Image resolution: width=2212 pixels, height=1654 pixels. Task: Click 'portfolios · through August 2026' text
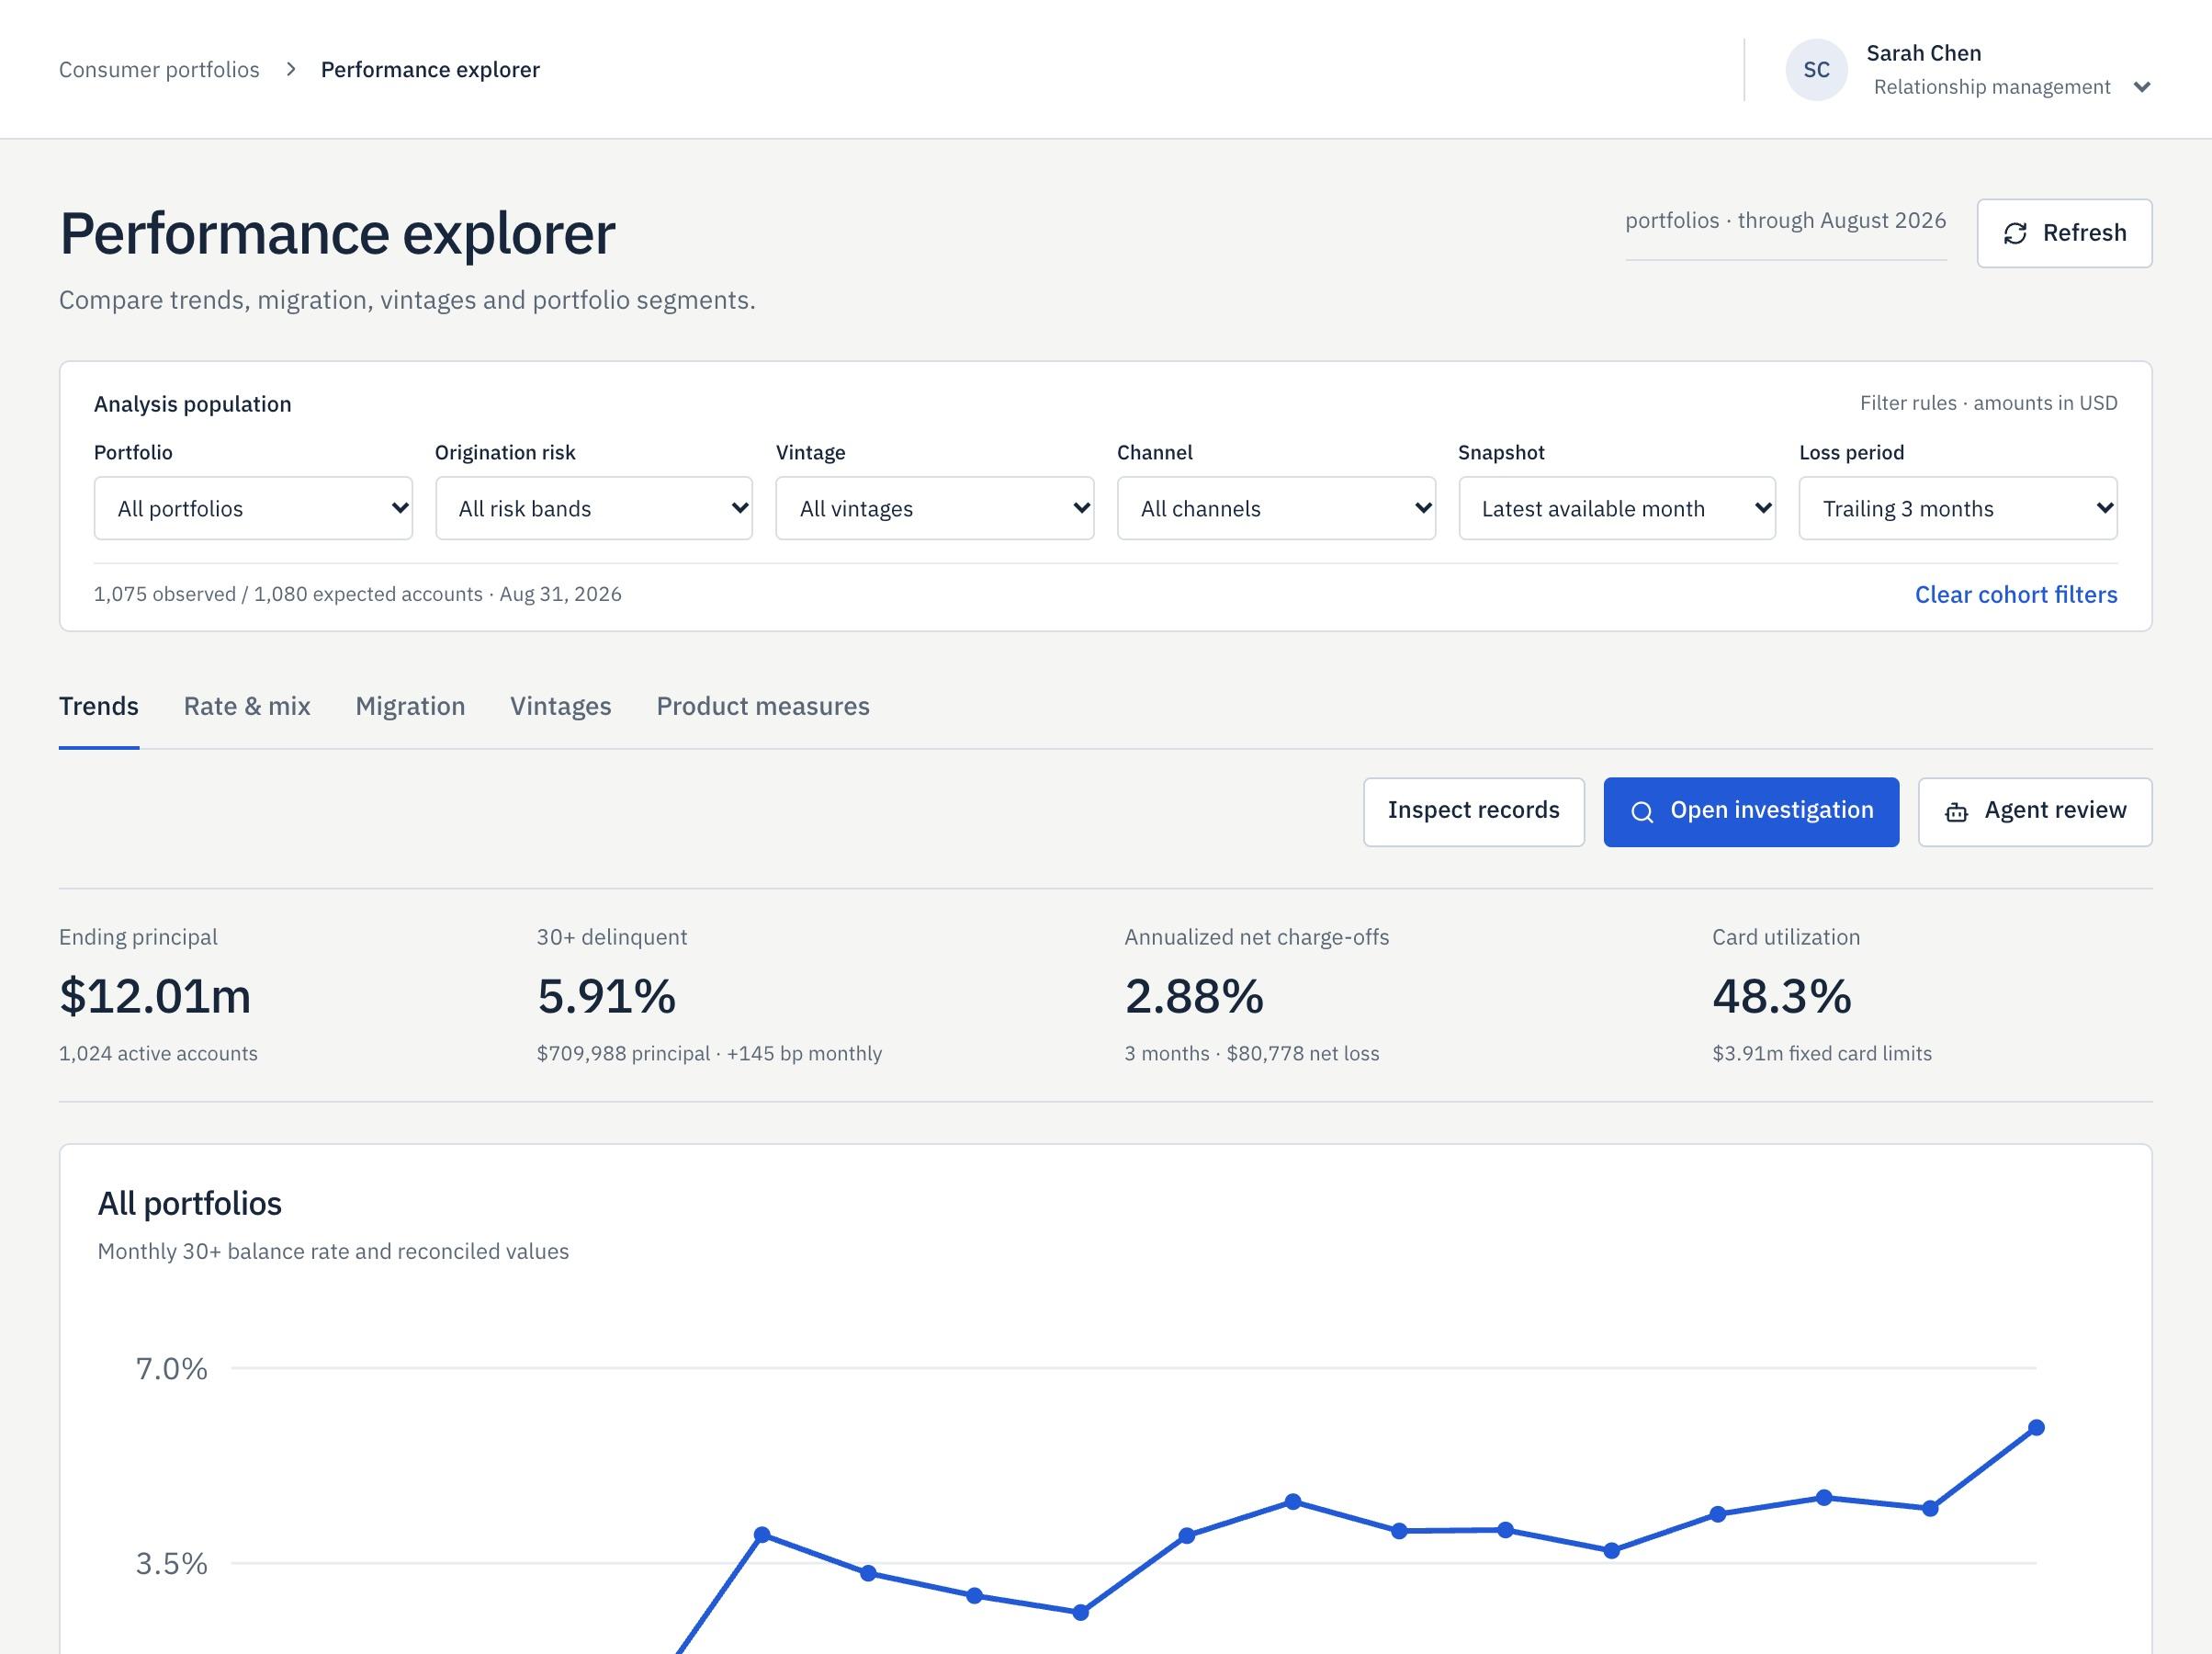(x=1785, y=221)
